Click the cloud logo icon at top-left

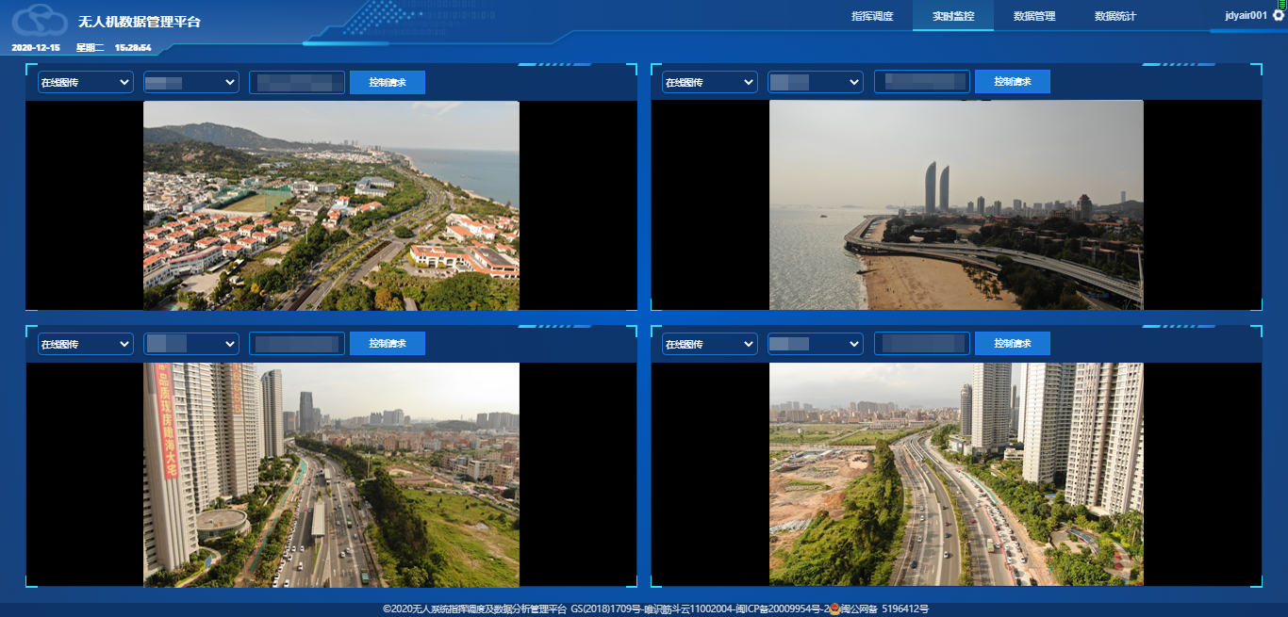click(x=40, y=20)
